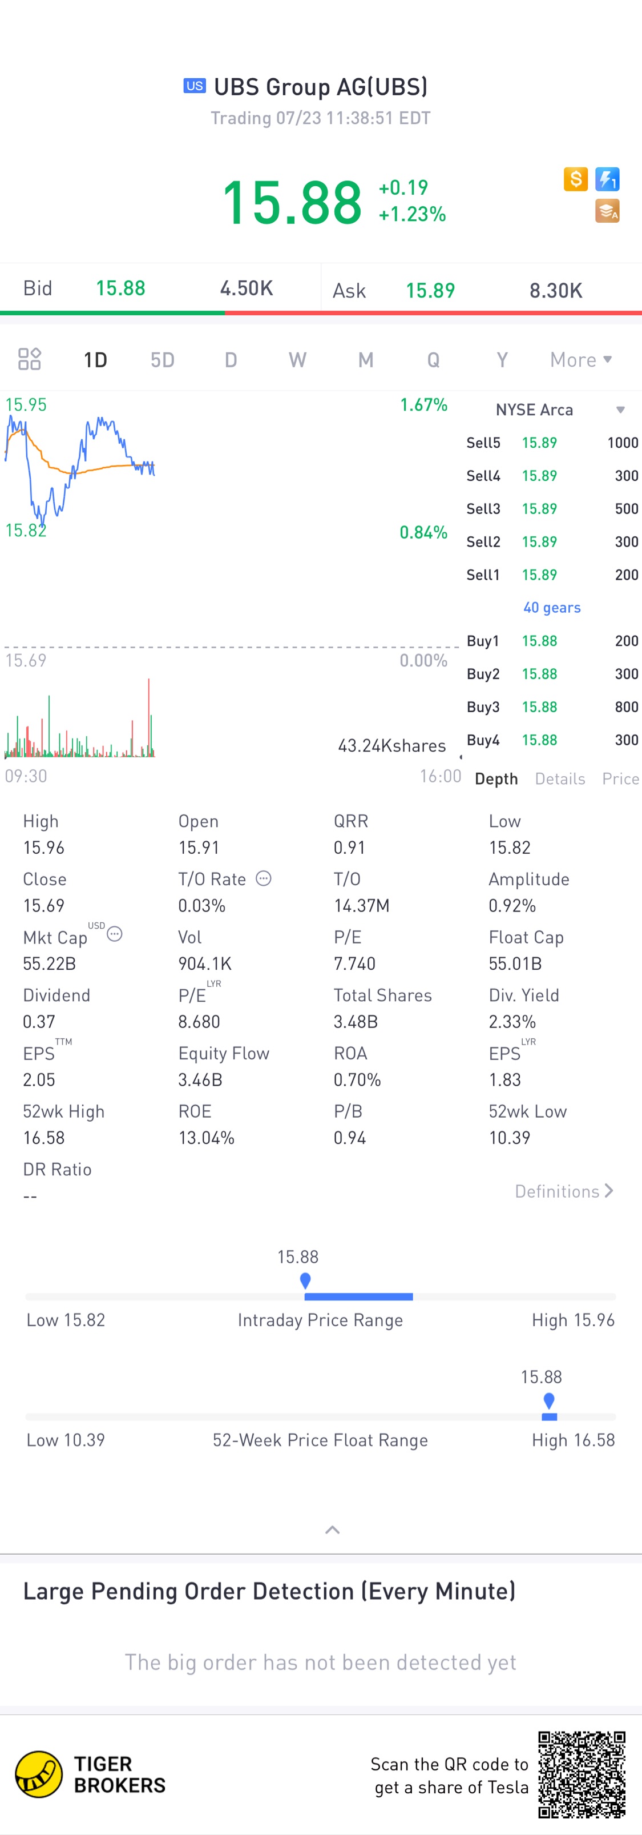Viewport: 642px width, 1835px height.
Task: Open the chart layout grid icon
Action: pos(29,359)
